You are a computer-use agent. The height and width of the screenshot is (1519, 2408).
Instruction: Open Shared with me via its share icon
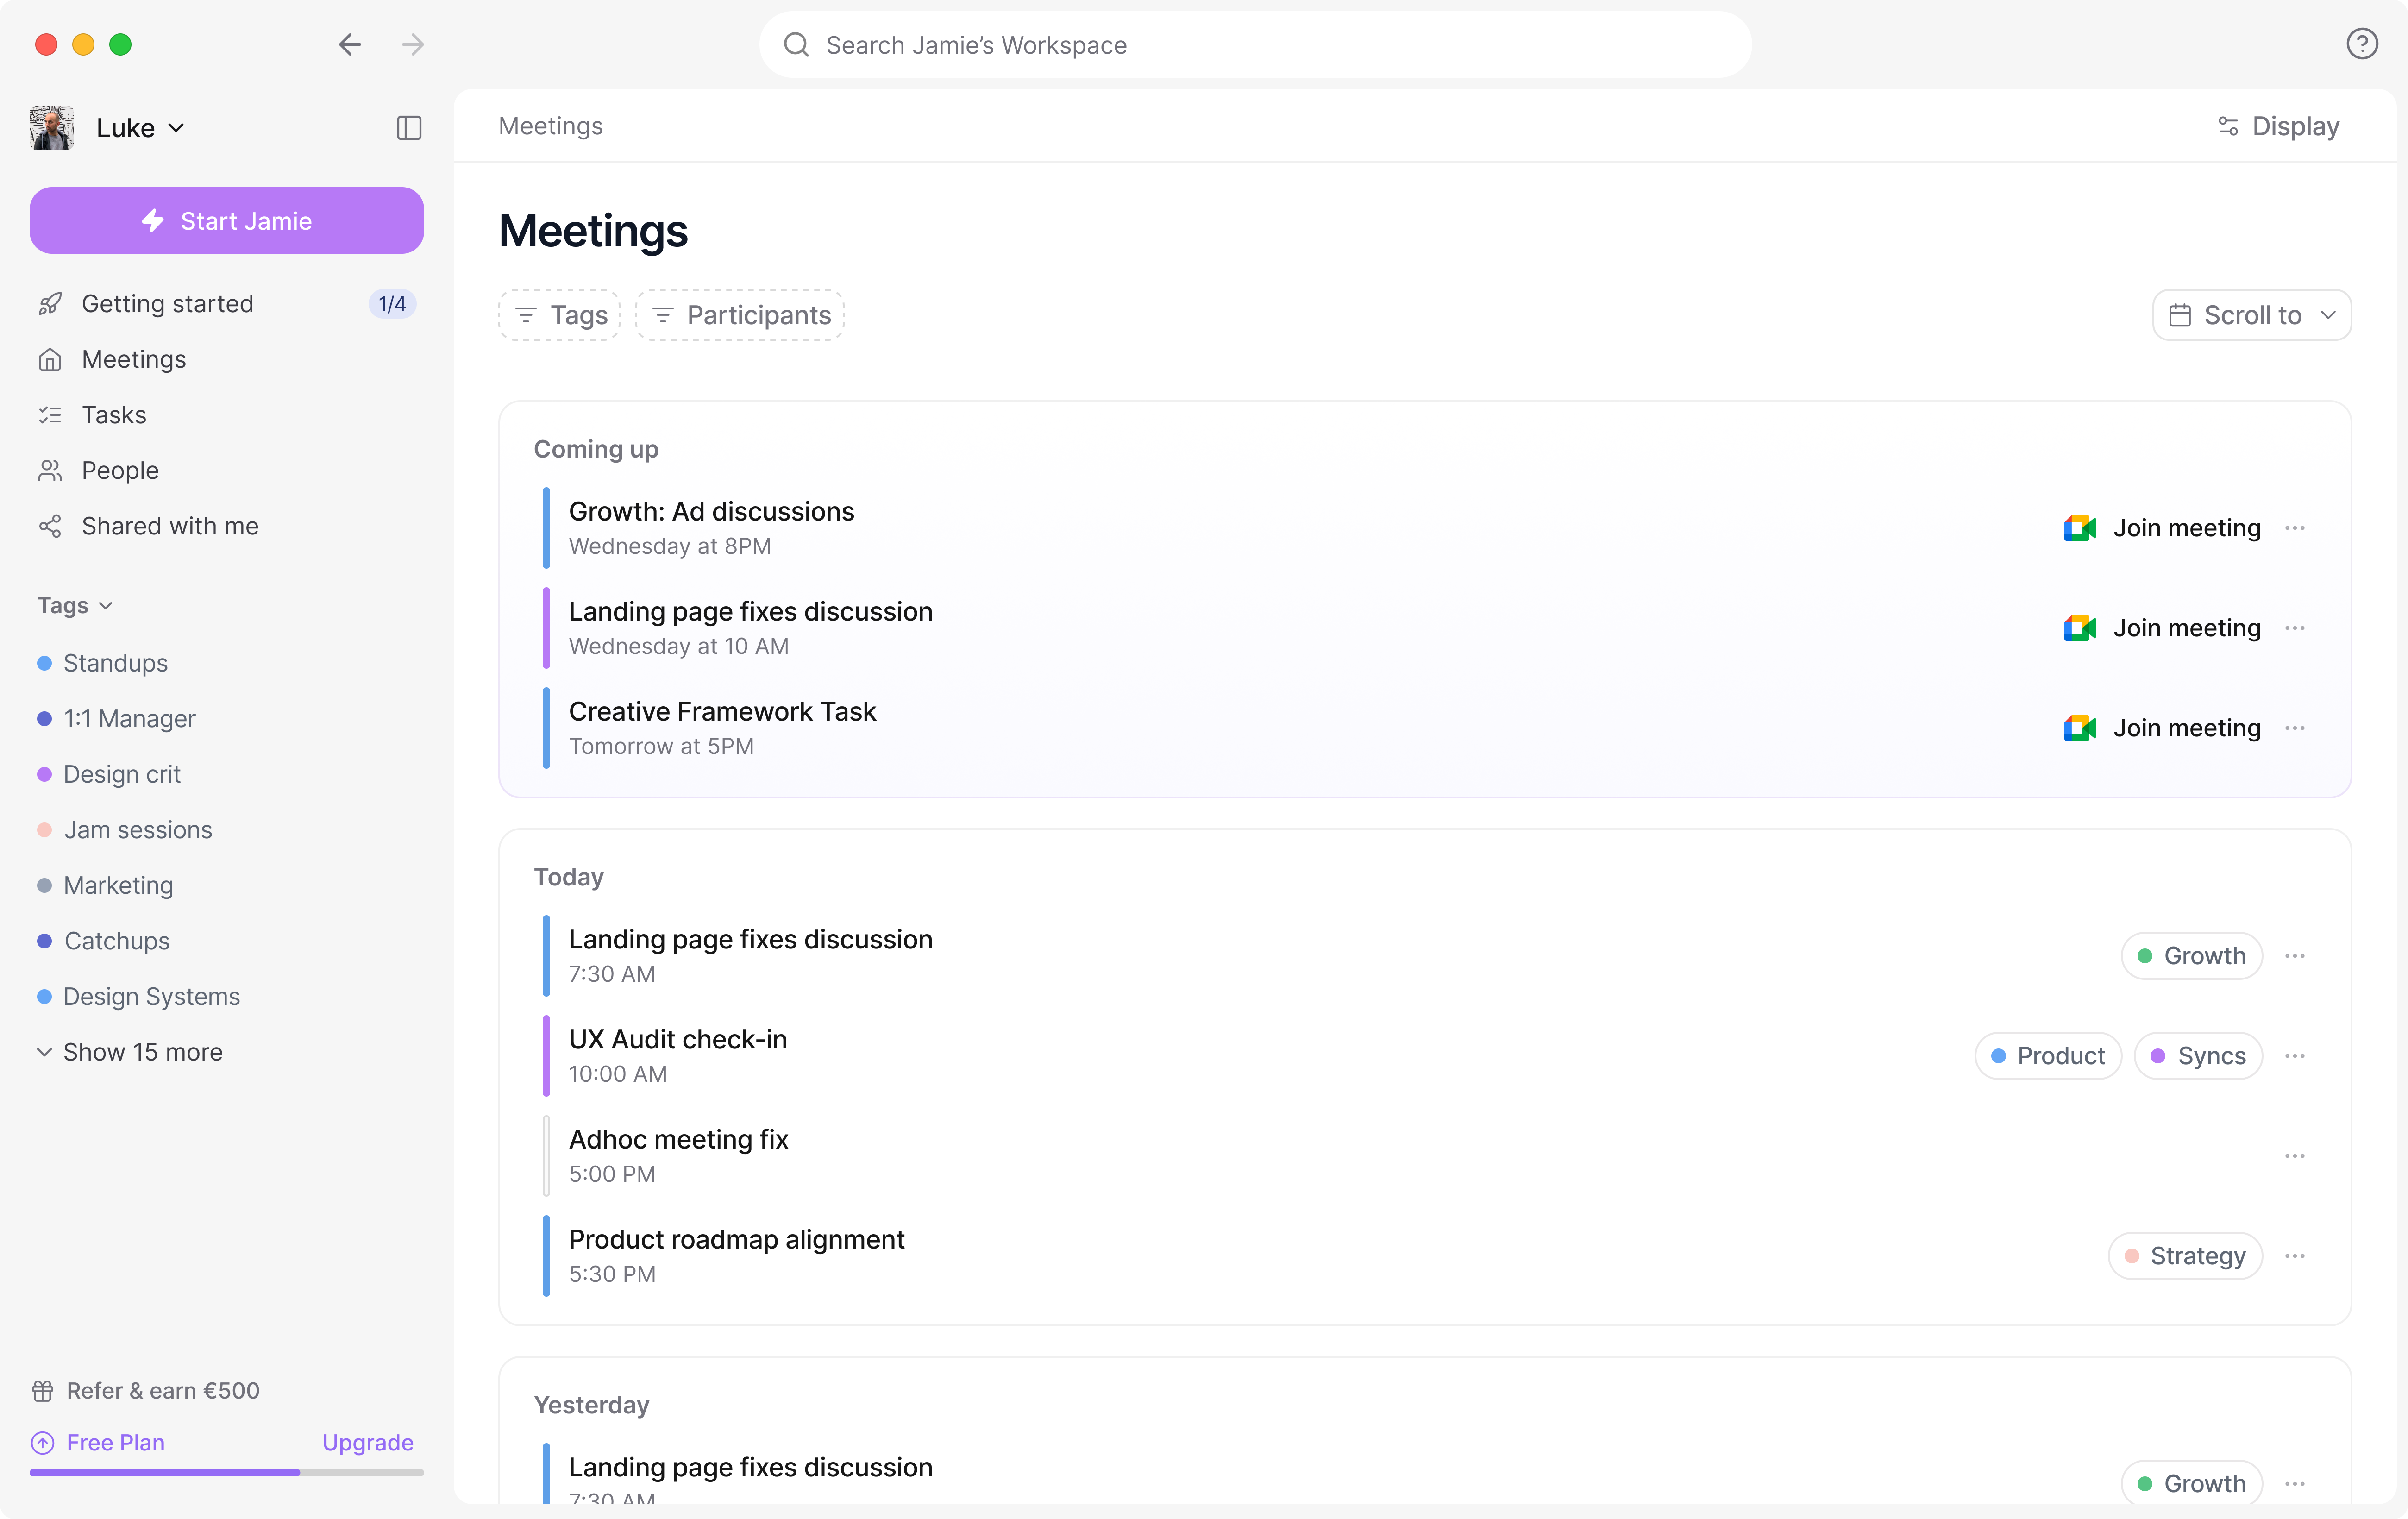tap(50, 526)
